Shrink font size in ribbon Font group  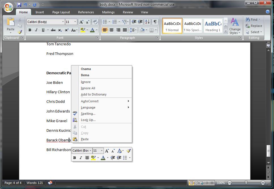(x=88, y=22)
